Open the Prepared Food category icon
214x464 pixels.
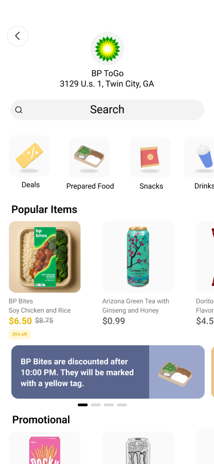click(89, 157)
